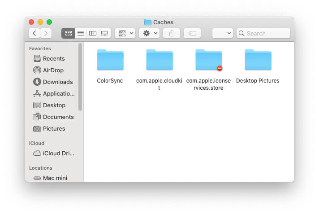Select the com.apple.cloudkit folder icon
This screenshot has height=215, width=319.
point(159,60)
